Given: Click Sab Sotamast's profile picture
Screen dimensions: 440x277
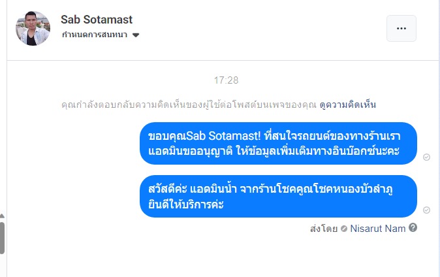Looking at the screenshot, I should pos(33,28).
